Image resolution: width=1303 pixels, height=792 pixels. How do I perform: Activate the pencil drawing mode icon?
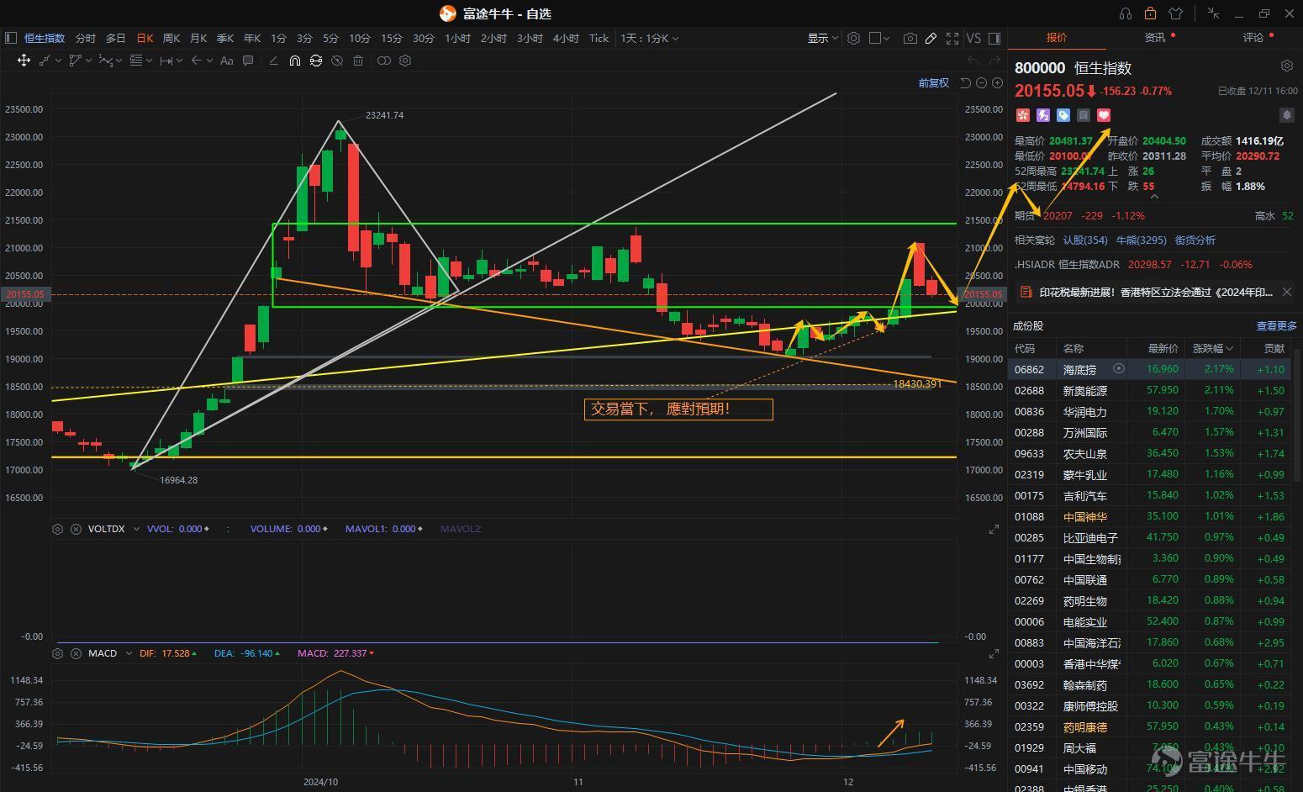pos(931,38)
